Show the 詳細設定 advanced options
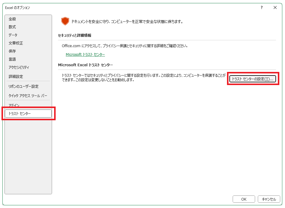 16,76
